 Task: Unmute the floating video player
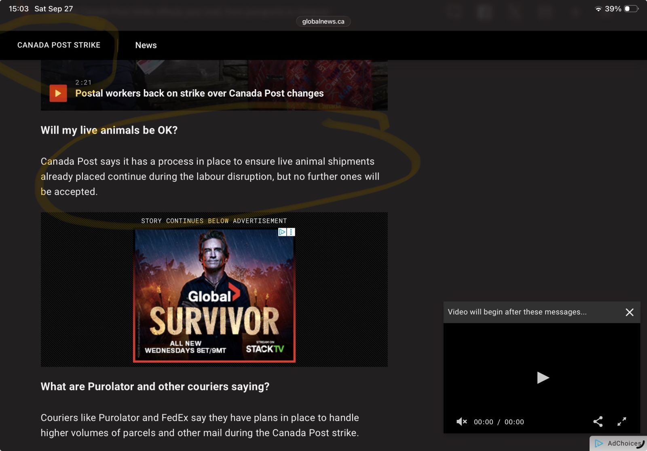point(461,422)
